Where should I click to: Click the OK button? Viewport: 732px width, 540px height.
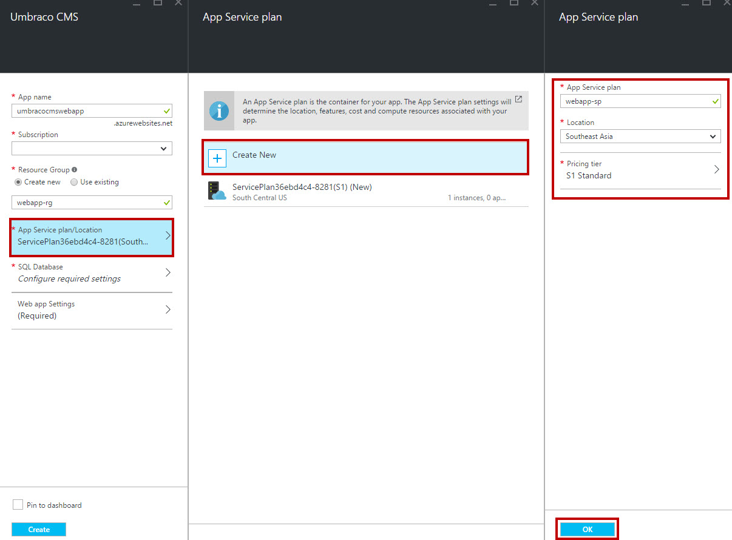pyautogui.click(x=588, y=529)
